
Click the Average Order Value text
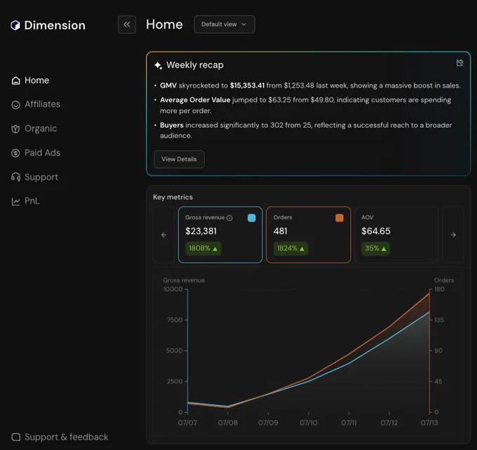coord(195,100)
